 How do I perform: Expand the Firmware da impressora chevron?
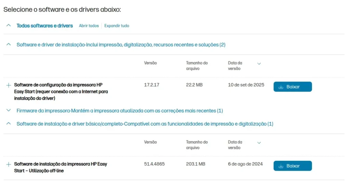pyautogui.click(x=9, y=111)
